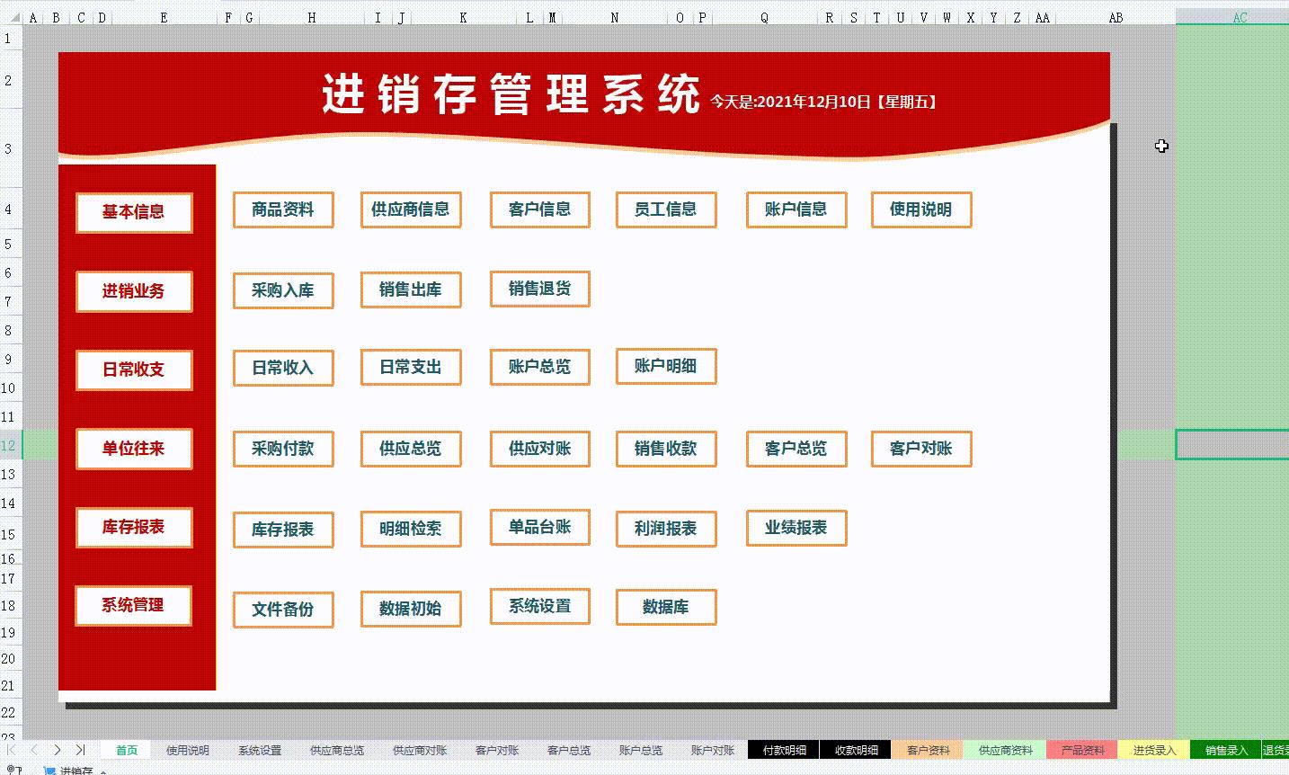Go to the previous sheet tab arrow
This screenshot has width=1289, height=775.
pos(34,750)
